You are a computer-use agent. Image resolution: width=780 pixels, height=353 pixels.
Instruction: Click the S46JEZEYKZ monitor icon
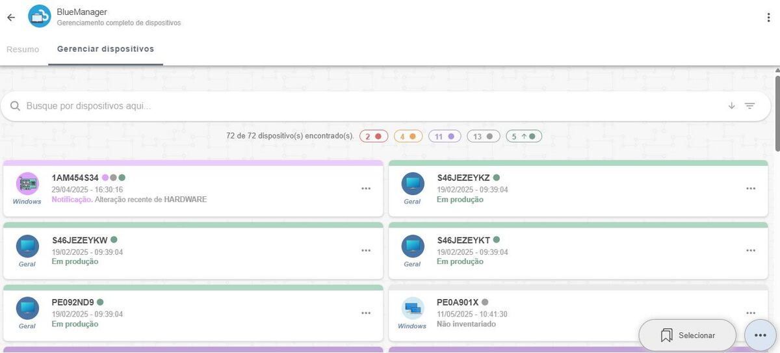(x=412, y=184)
